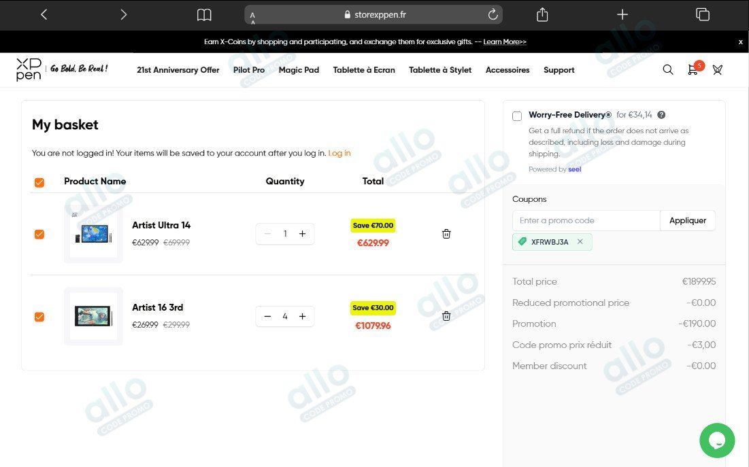Open the 21st Anniversary Offer menu
The image size is (749, 467).
click(x=178, y=70)
